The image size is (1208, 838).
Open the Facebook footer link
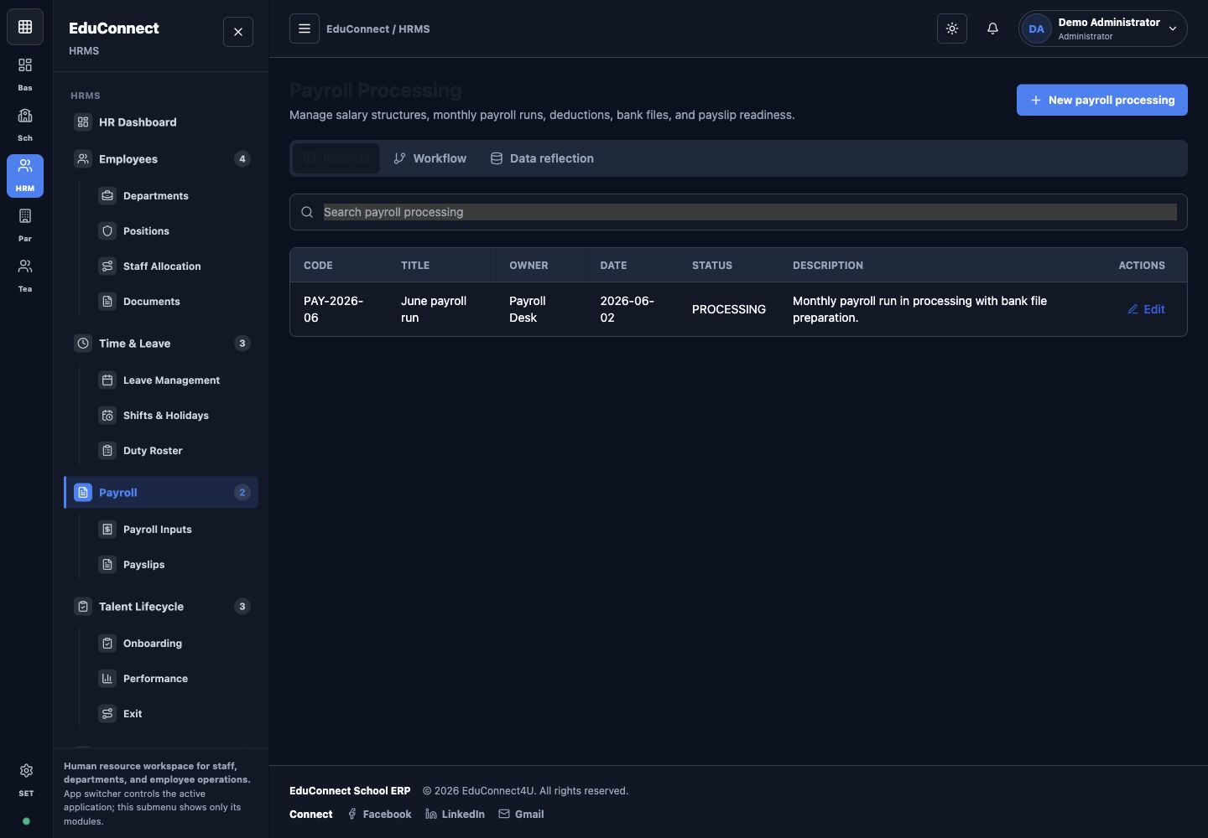point(379,815)
